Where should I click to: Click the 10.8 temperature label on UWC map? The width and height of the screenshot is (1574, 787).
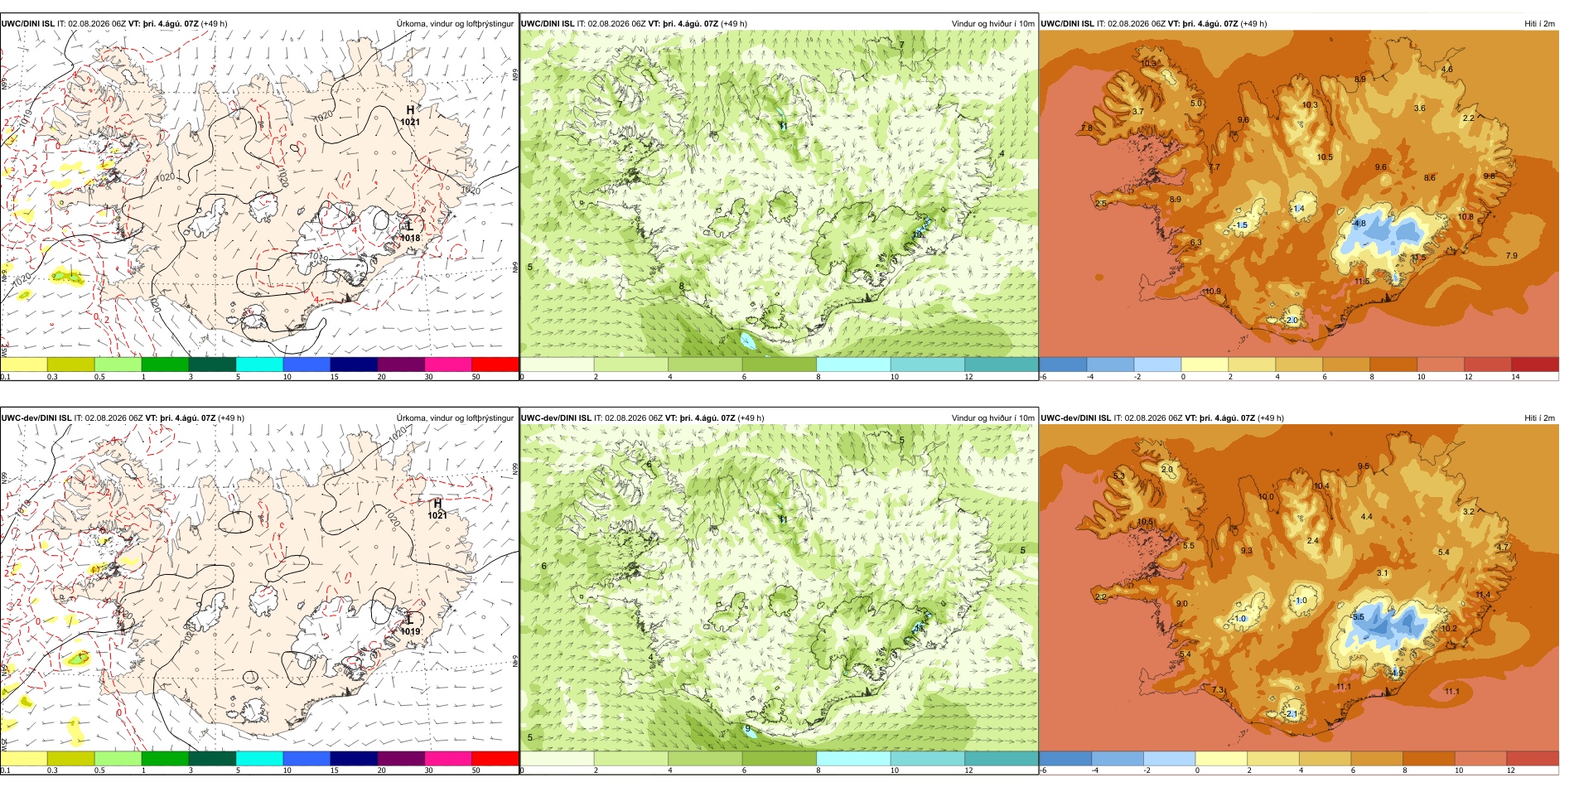[x=1466, y=217]
